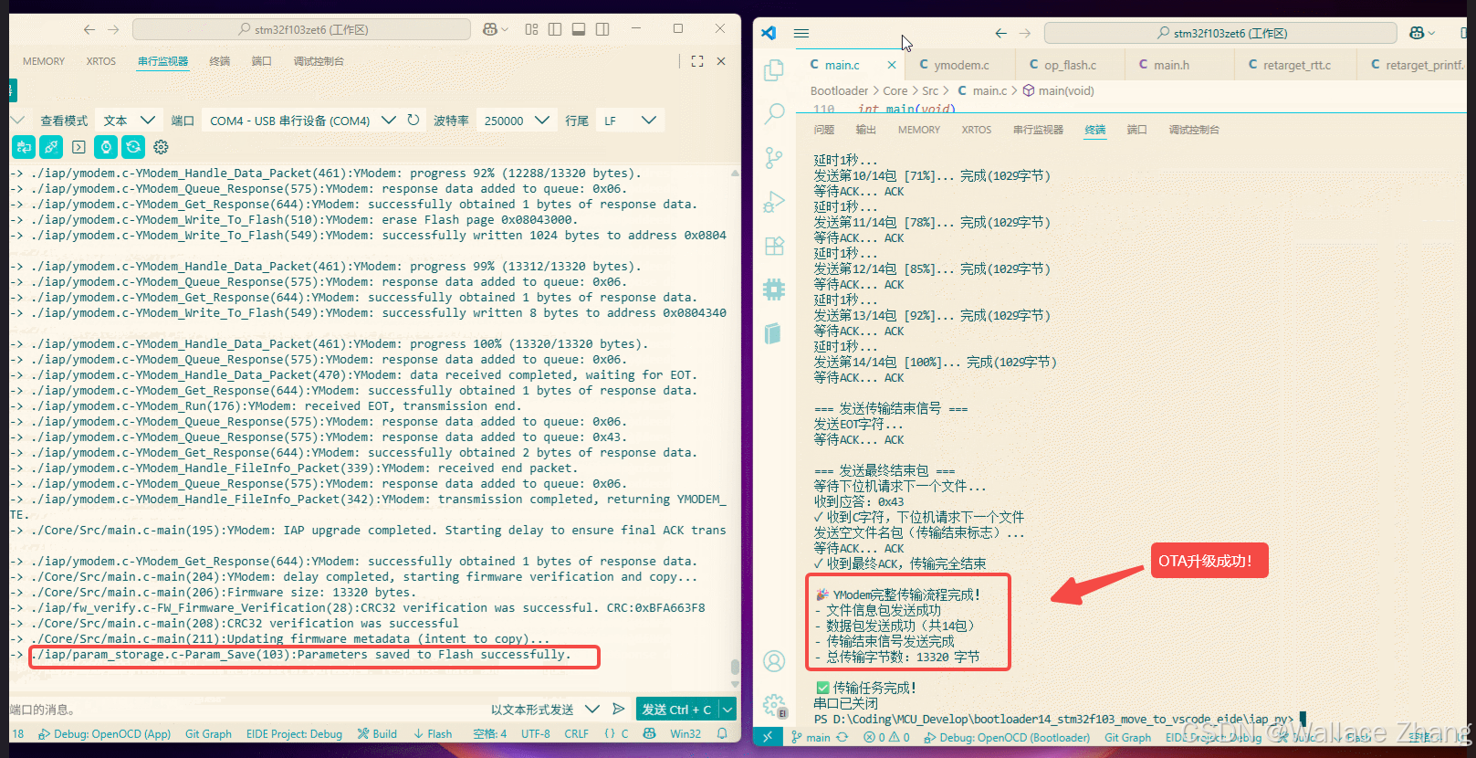Go back arrow in right window title bar

point(1001,33)
